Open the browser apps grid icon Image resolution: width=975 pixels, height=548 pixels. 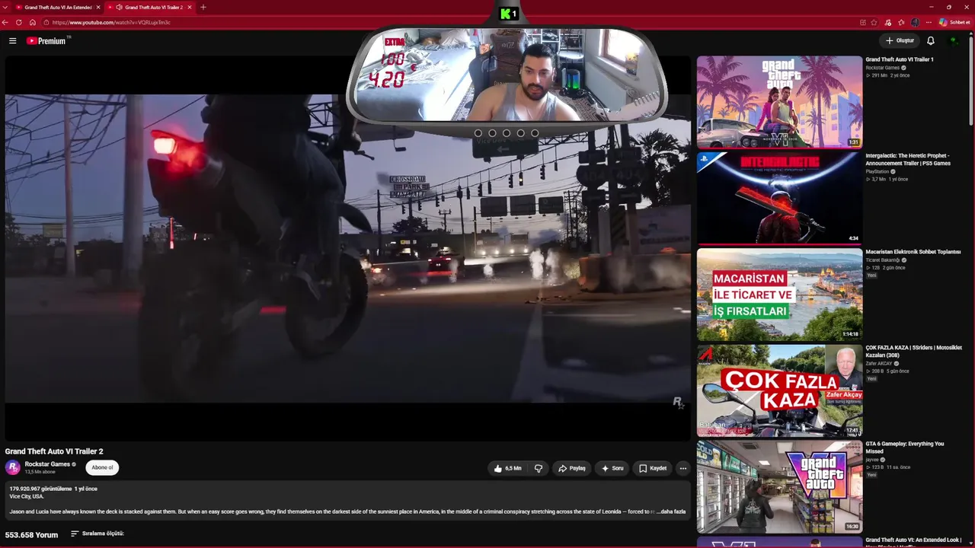pyautogui.click(x=862, y=22)
